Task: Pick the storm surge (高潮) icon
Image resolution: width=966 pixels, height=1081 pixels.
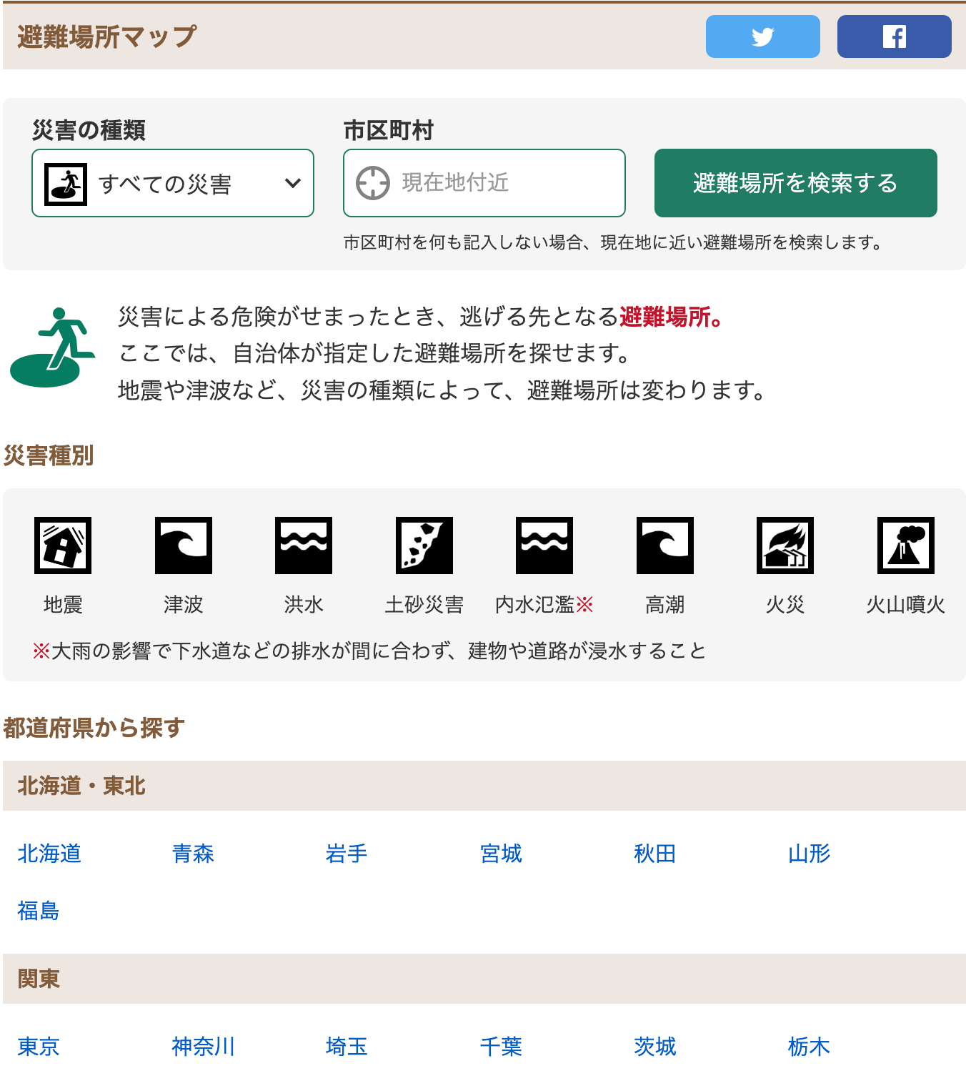Action: [x=665, y=546]
